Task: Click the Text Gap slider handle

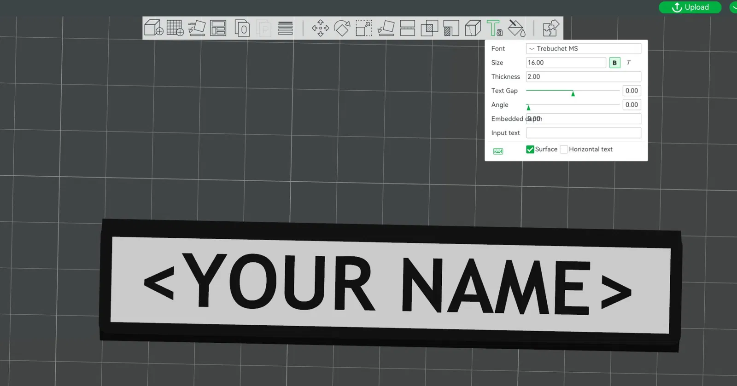Action: [573, 93]
